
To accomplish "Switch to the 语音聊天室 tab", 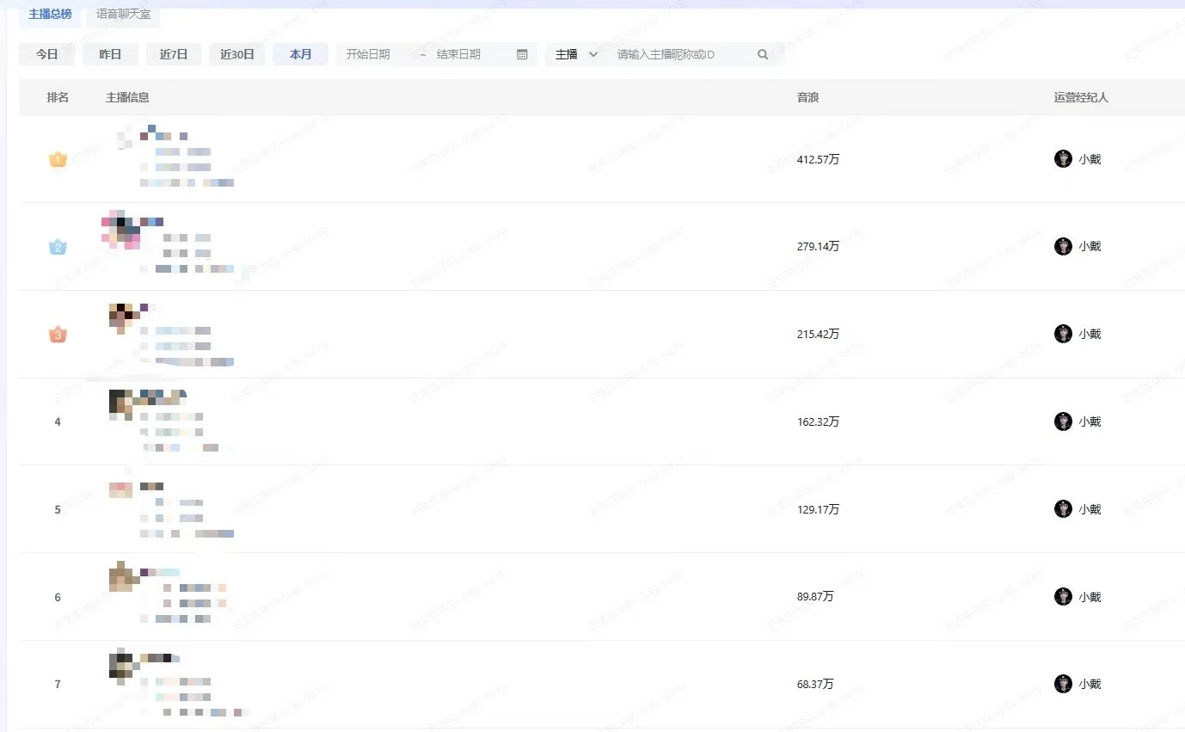I will 123,14.
